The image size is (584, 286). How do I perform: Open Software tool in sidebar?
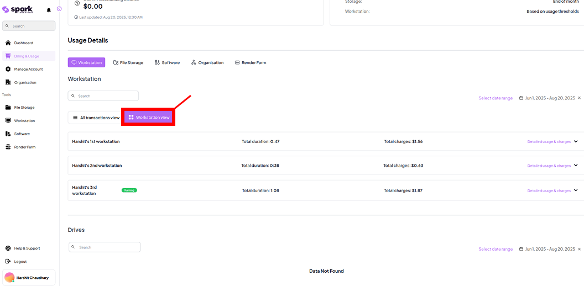tap(22, 134)
